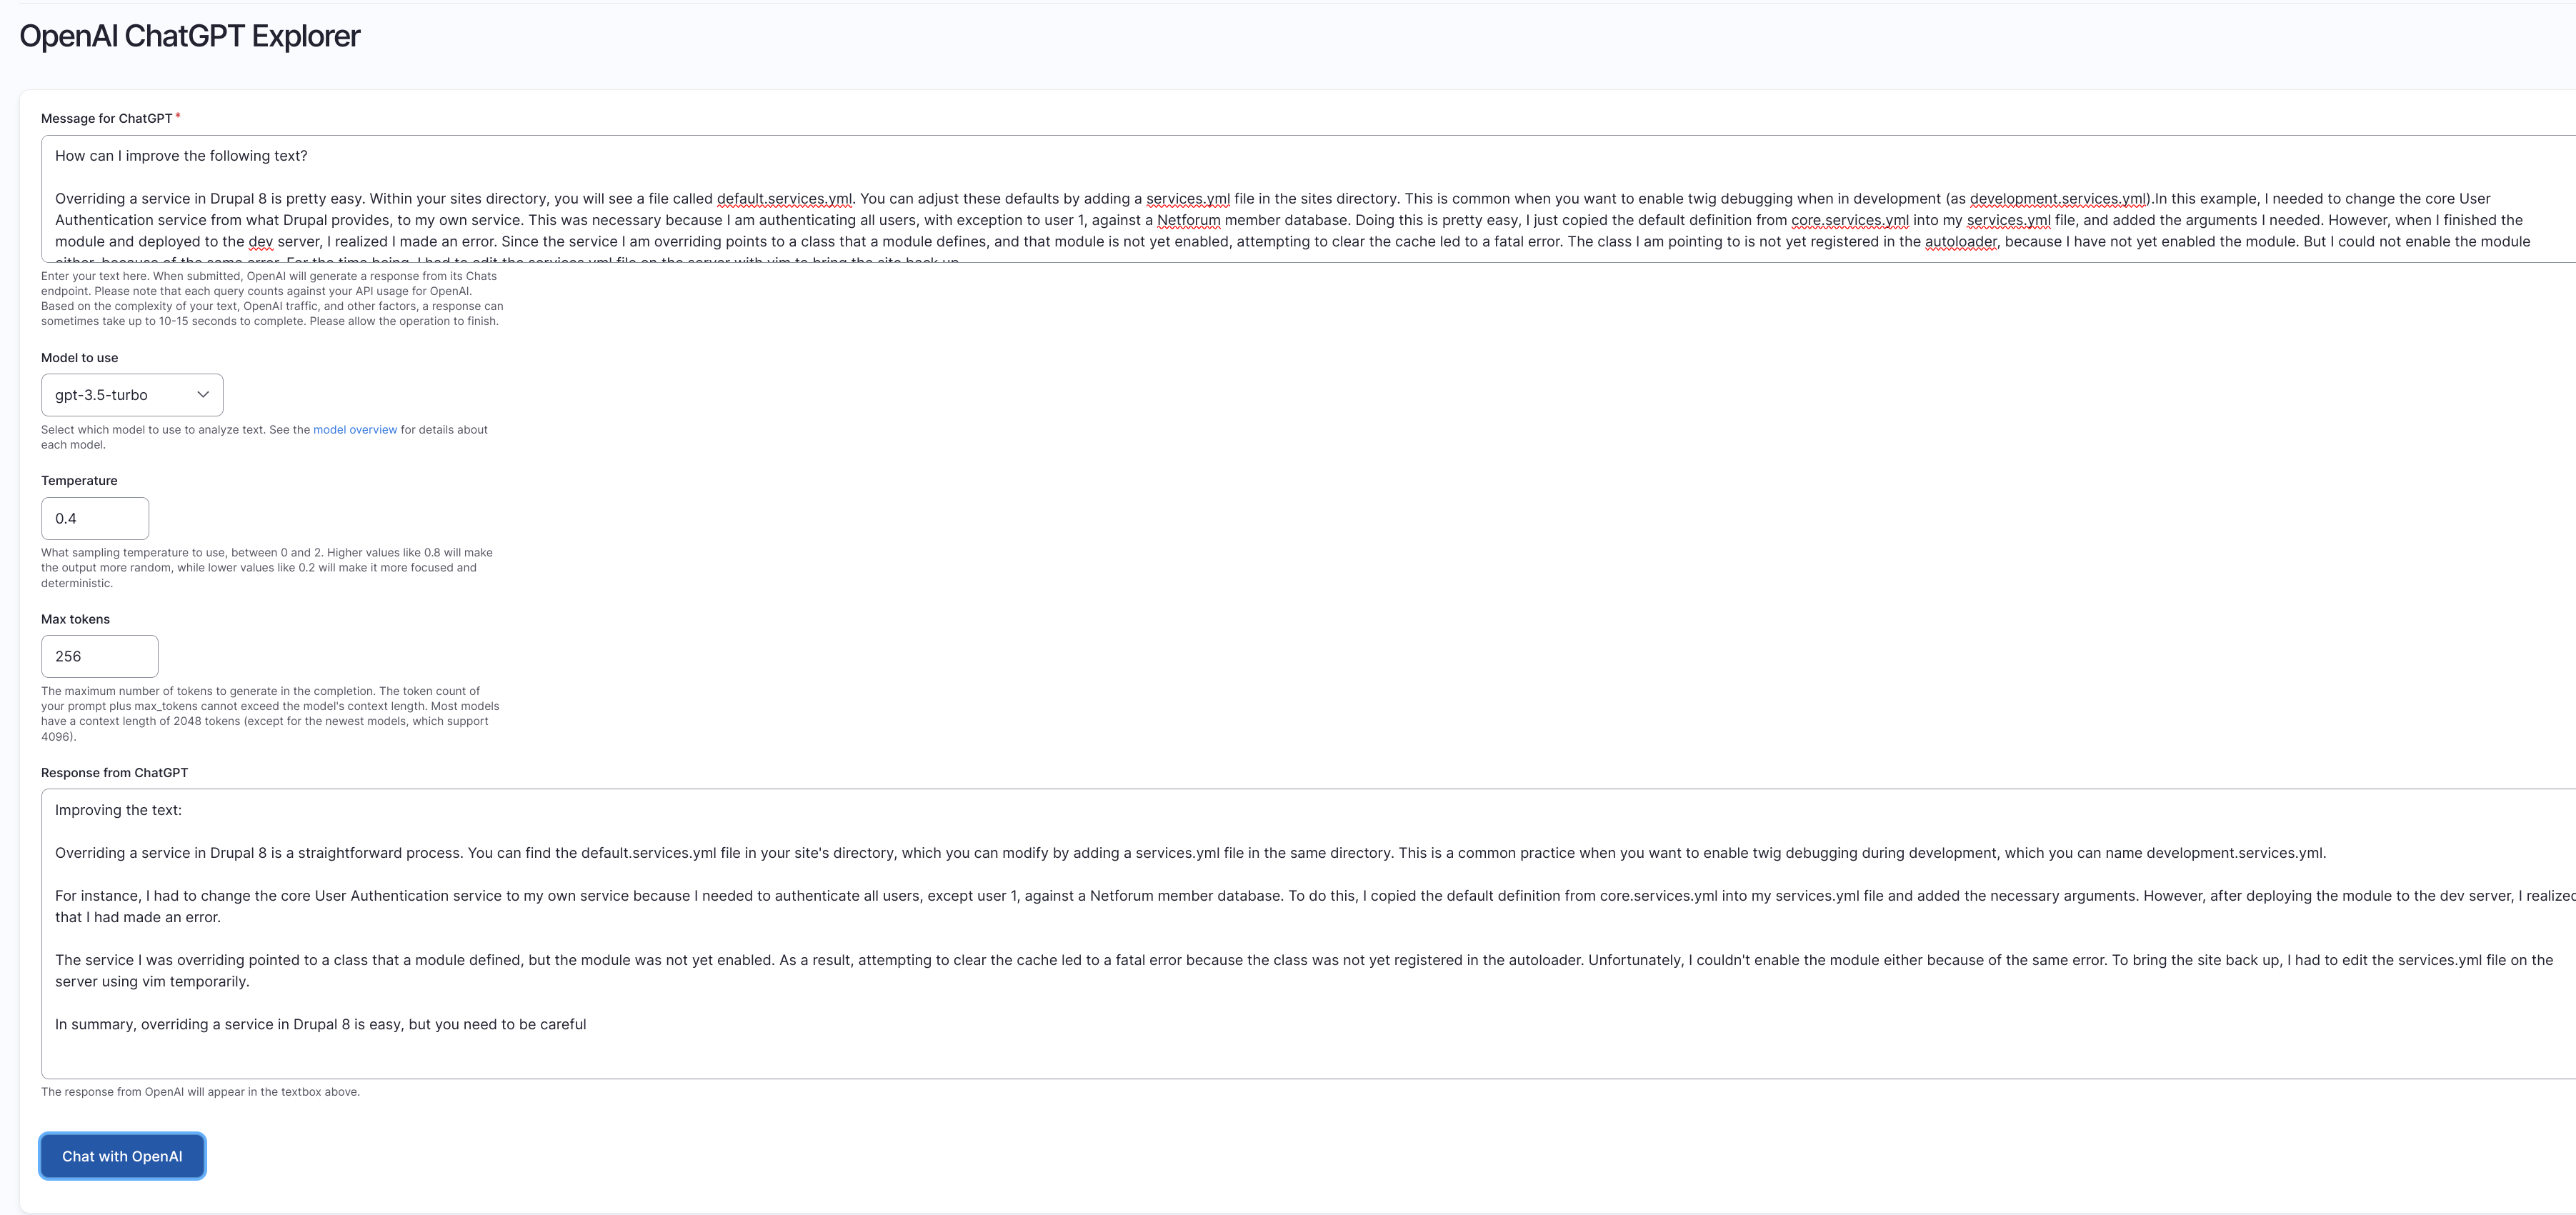The image size is (2576, 1215).
Task: Follow the model overview link
Action: pos(355,430)
